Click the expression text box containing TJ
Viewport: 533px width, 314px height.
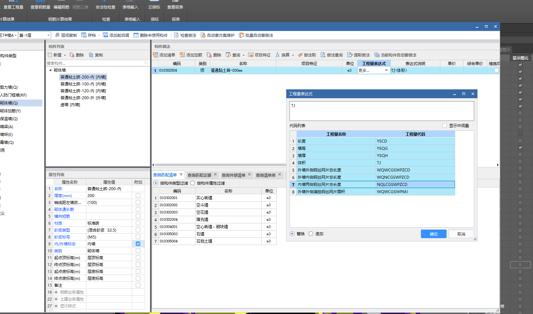(382, 111)
